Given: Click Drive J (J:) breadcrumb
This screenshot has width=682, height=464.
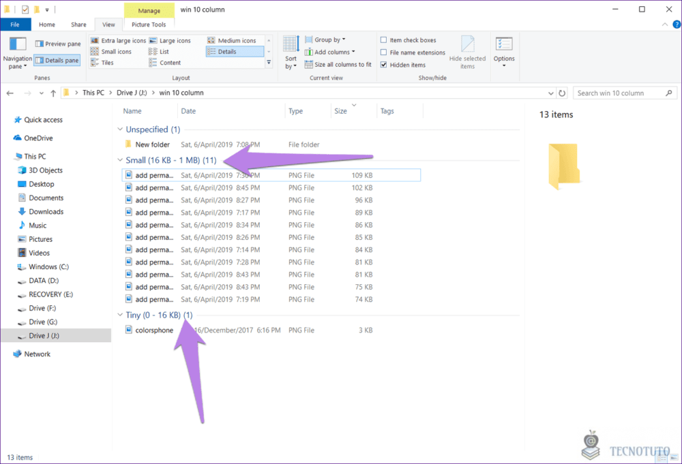Looking at the screenshot, I should [132, 93].
